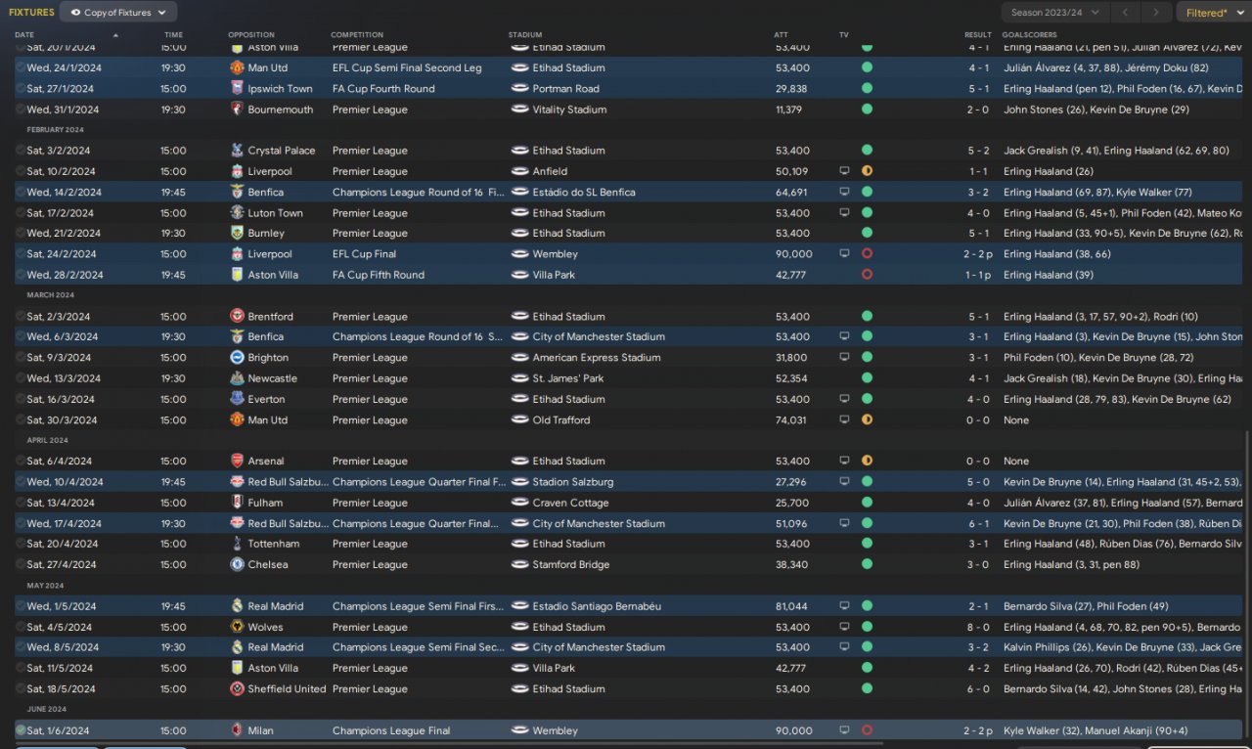The height and width of the screenshot is (749, 1252).
Task: Click the Wolves club badge
Action: click(237, 627)
